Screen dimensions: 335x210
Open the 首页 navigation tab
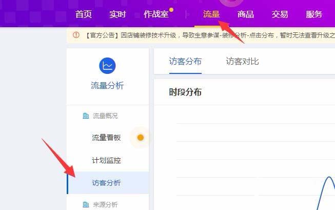(x=84, y=14)
